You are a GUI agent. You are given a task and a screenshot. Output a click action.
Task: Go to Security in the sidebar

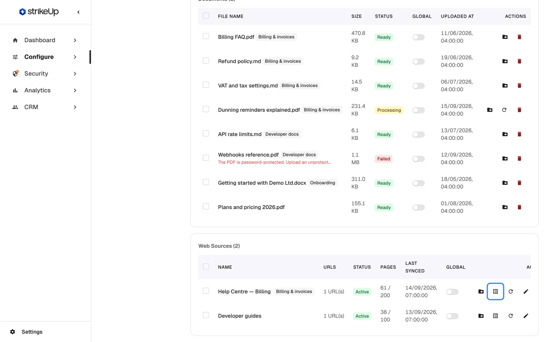36,74
